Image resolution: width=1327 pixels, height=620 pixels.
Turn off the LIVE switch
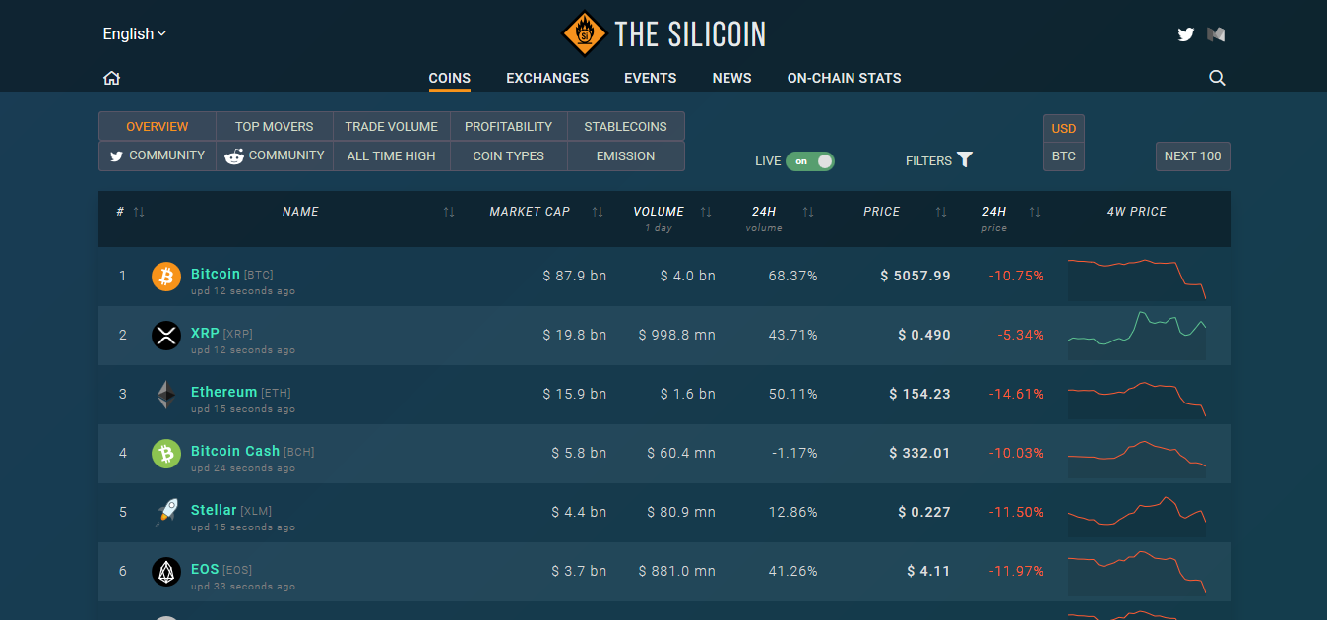pos(810,160)
